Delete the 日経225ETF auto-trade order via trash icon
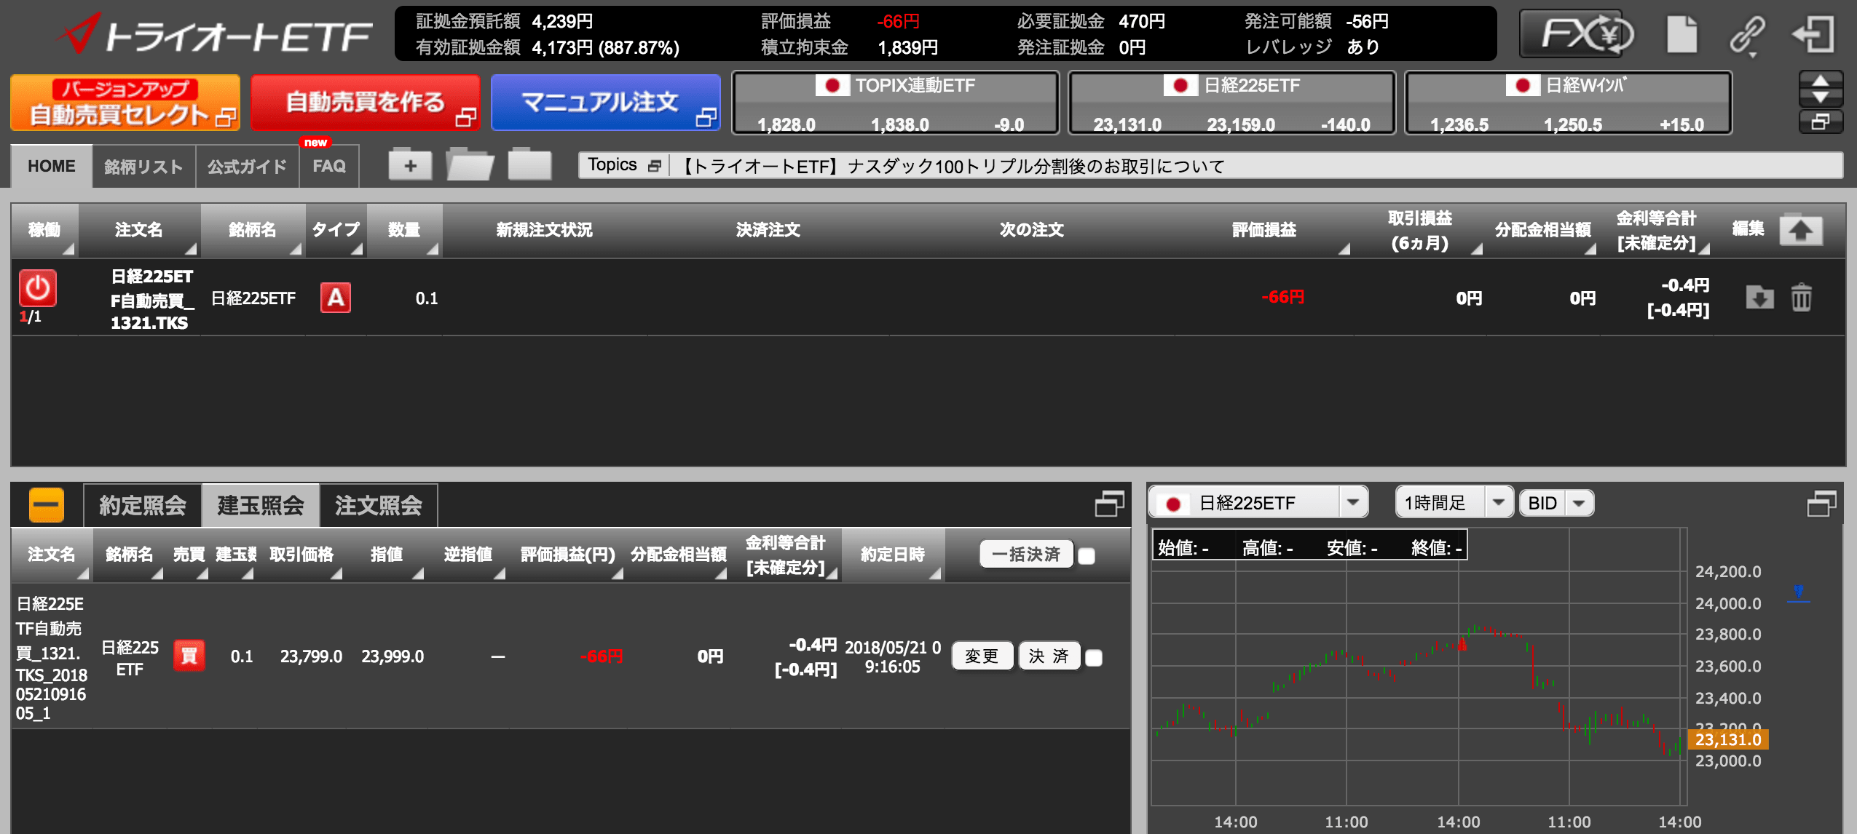The height and width of the screenshot is (834, 1857). click(x=1801, y=298)
